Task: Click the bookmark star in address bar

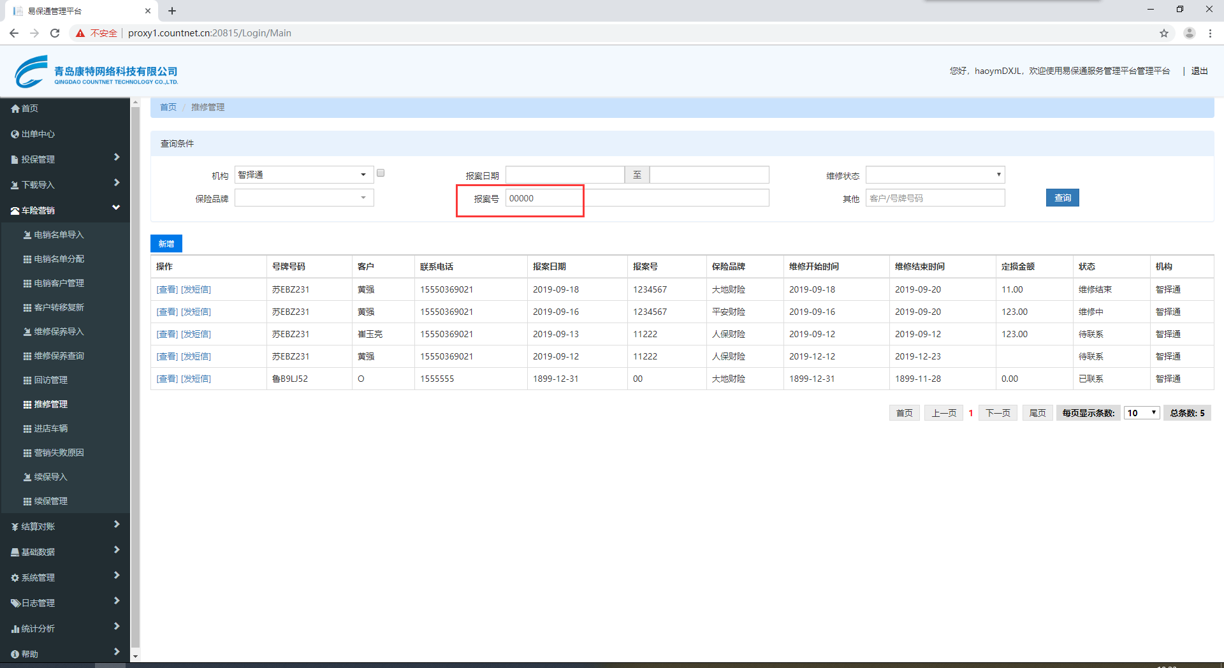Action: [1163, 33]
